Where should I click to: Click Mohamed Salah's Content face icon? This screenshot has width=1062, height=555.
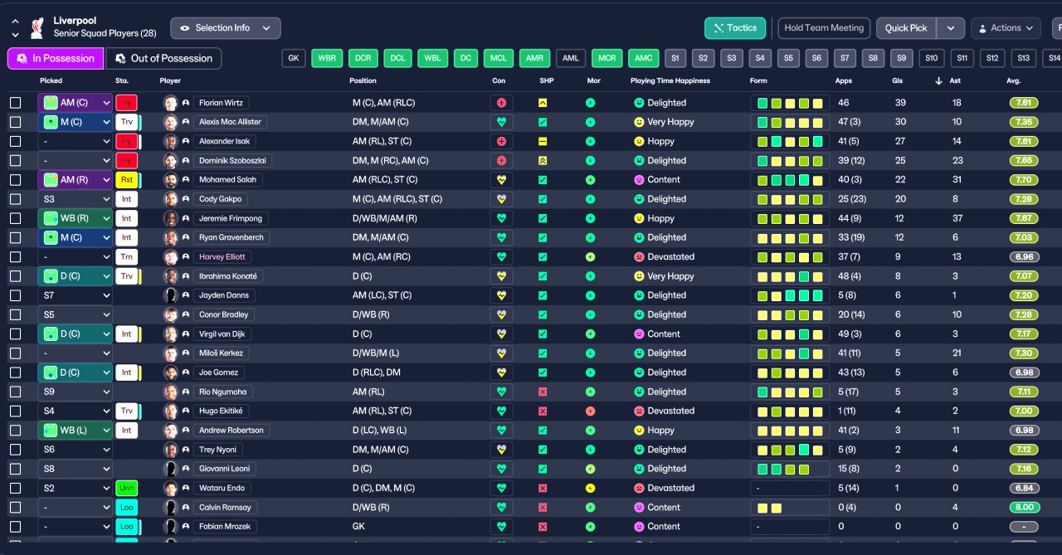[x=639, y=180]
